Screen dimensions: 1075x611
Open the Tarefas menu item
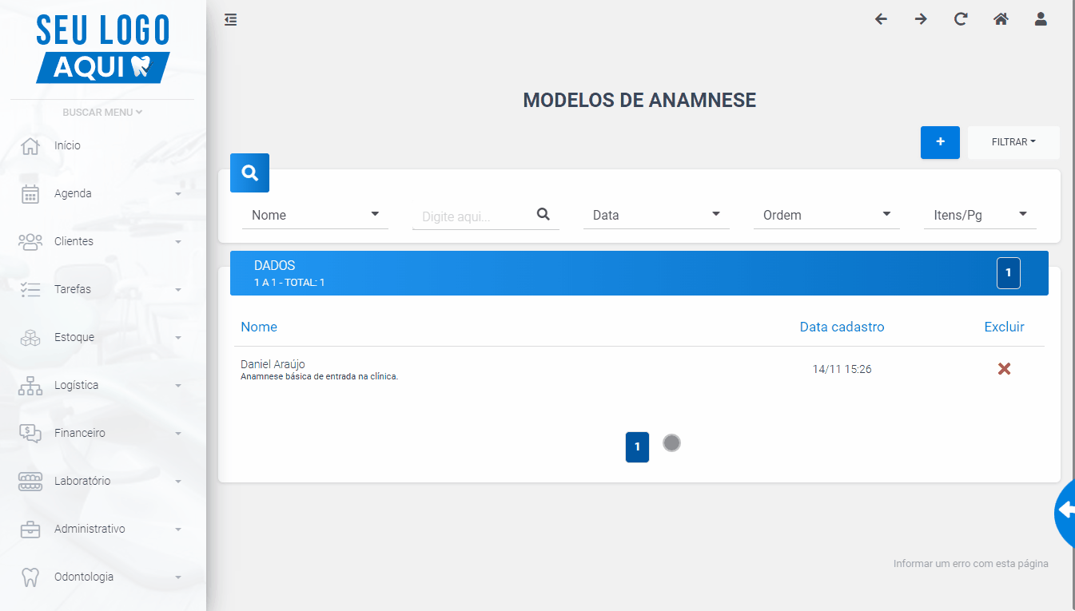[x=73, y=289]
